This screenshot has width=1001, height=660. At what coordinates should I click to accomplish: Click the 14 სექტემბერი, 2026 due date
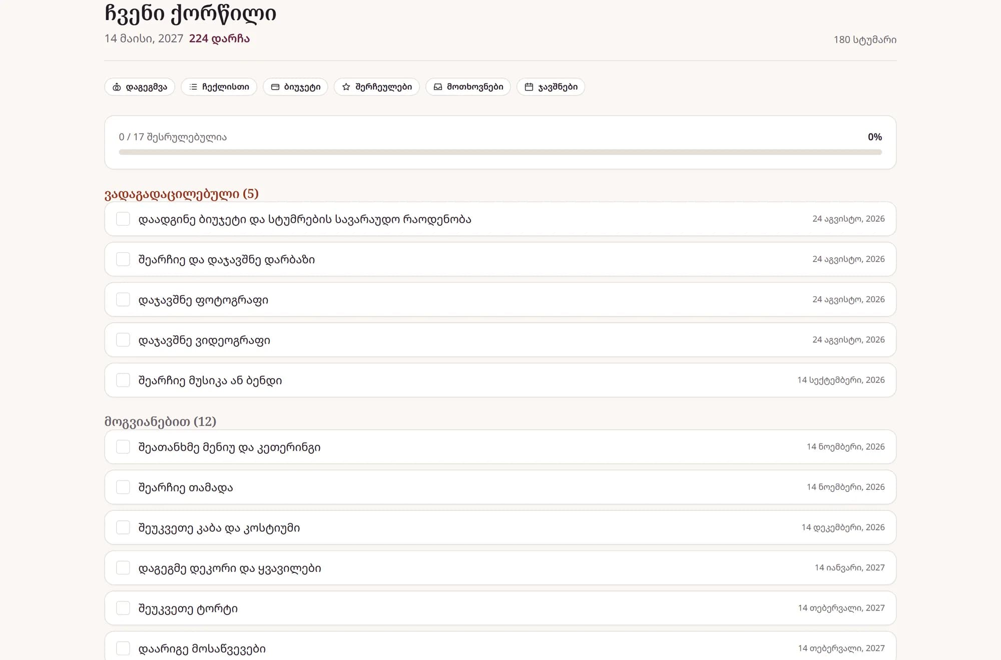(841, 380)
